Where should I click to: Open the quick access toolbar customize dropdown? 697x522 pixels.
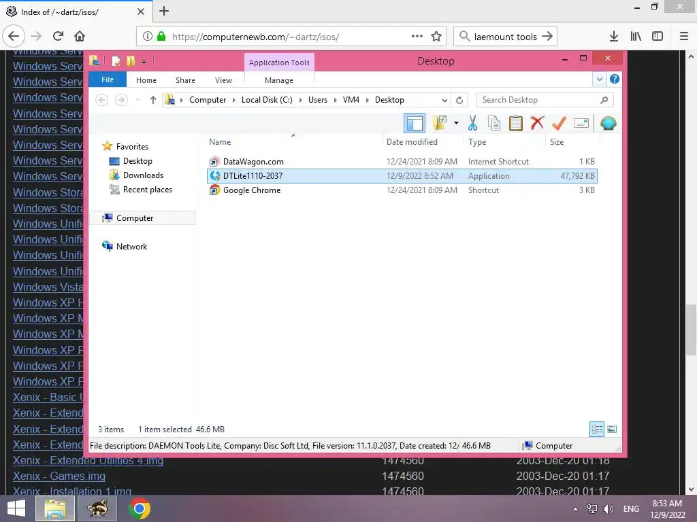coord(144,61)
